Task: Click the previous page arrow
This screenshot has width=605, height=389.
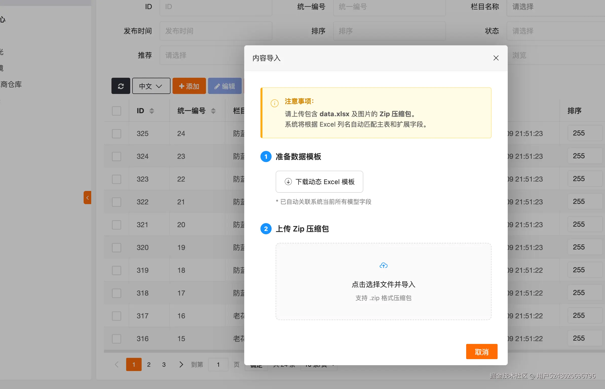Action: pyautogui.click(x=117, y=364)
